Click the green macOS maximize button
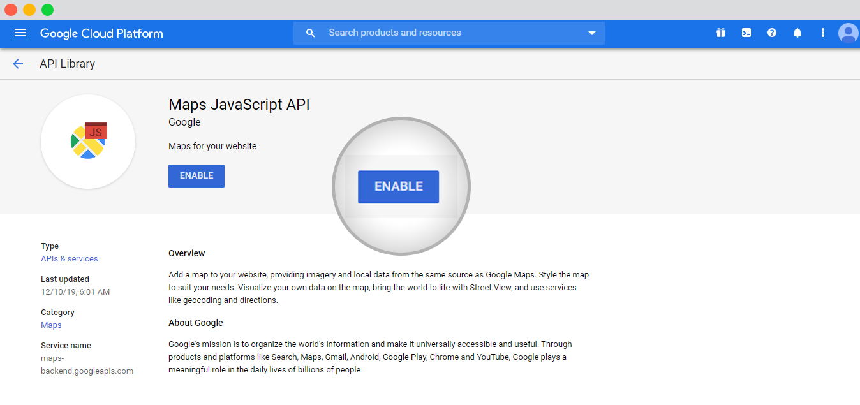860x405 pixels. [x=47, y=10]
